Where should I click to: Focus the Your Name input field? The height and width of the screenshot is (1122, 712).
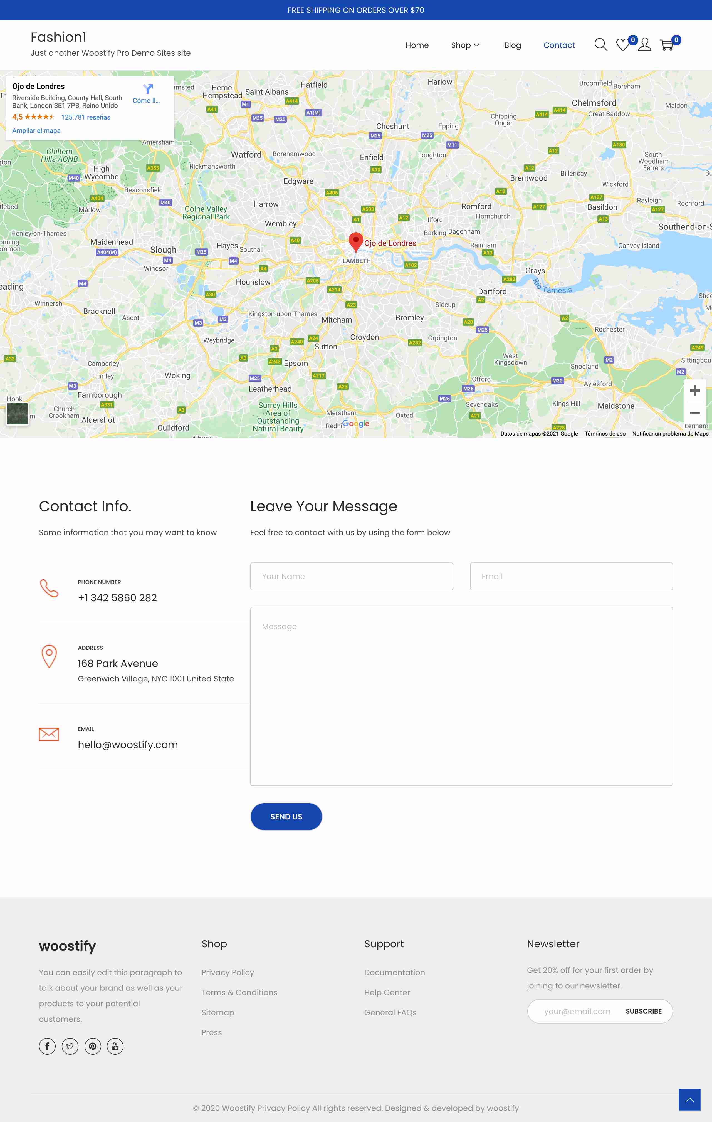pyautogui.click(x=351, y=576)
